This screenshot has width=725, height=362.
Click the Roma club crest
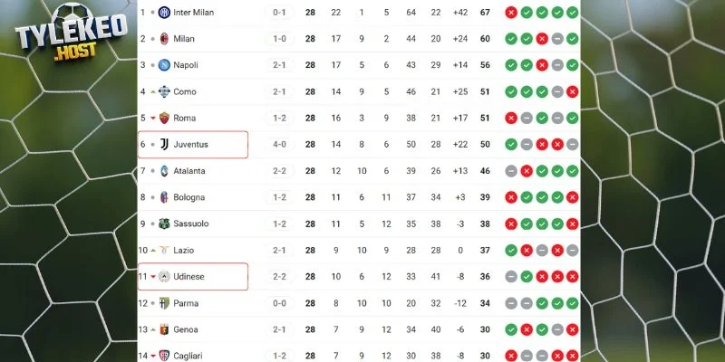[x=164, y=118]
